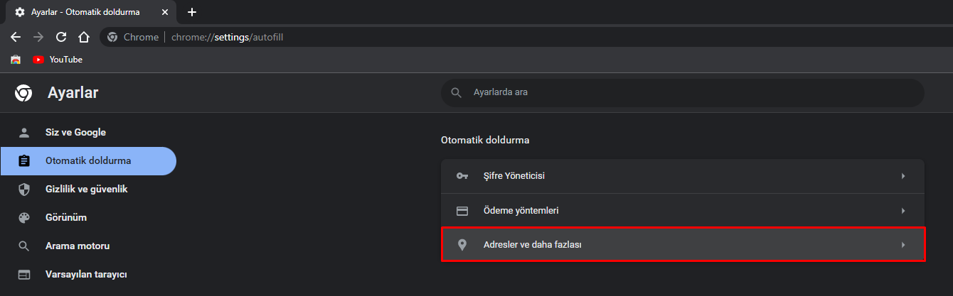This screenshot has width=953, height=296.
Task: Click the apps bookmark icon
Action: pos(16,60)
